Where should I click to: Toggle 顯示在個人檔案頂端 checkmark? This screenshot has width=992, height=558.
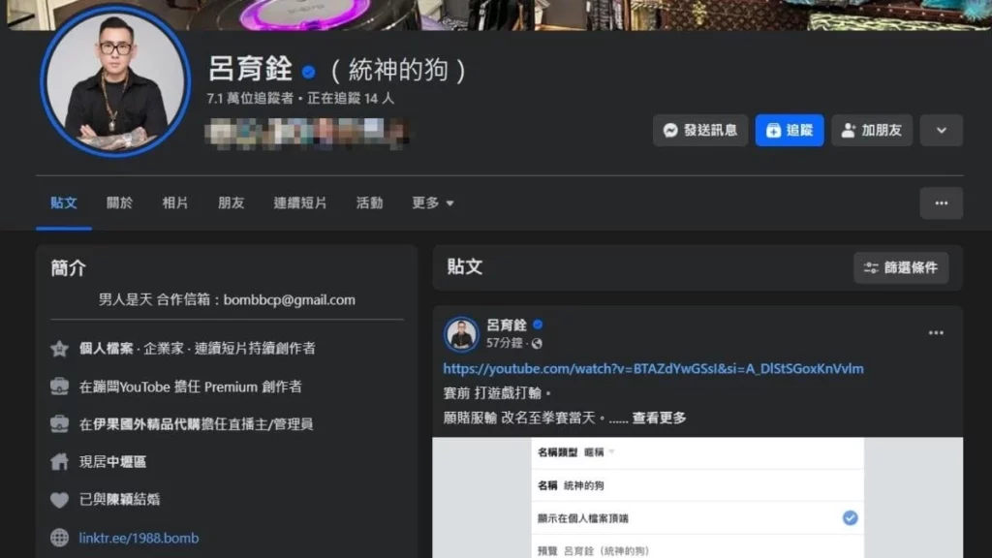pyautogui.click(x=850, y=518)
